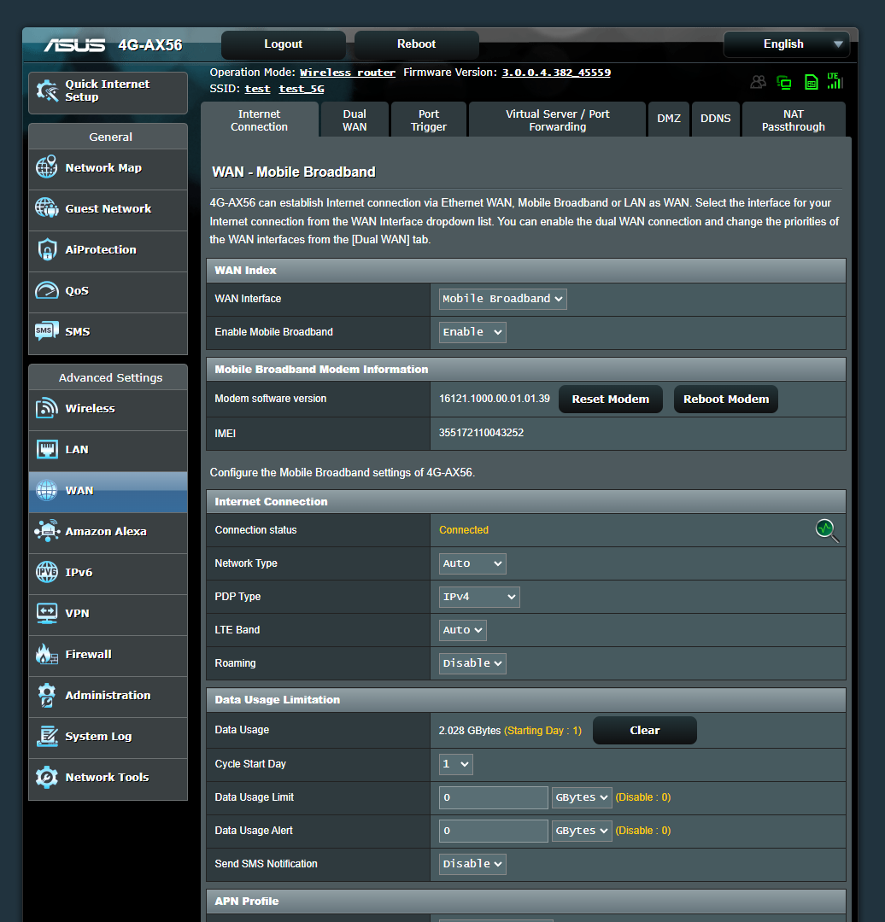Open the Wireless router operation mode link

348,73
